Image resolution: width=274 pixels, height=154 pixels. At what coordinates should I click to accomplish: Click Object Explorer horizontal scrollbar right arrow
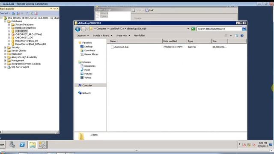[57, 132]
